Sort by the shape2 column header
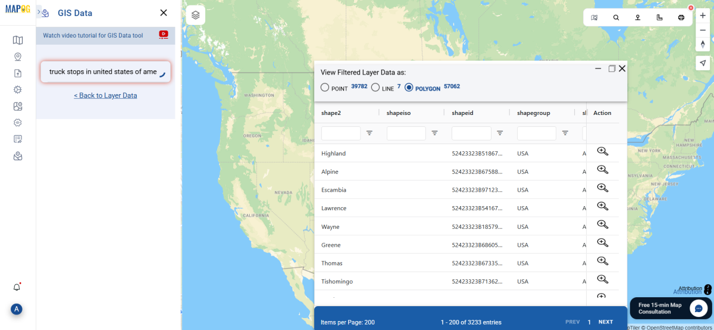 coord(331,113)
